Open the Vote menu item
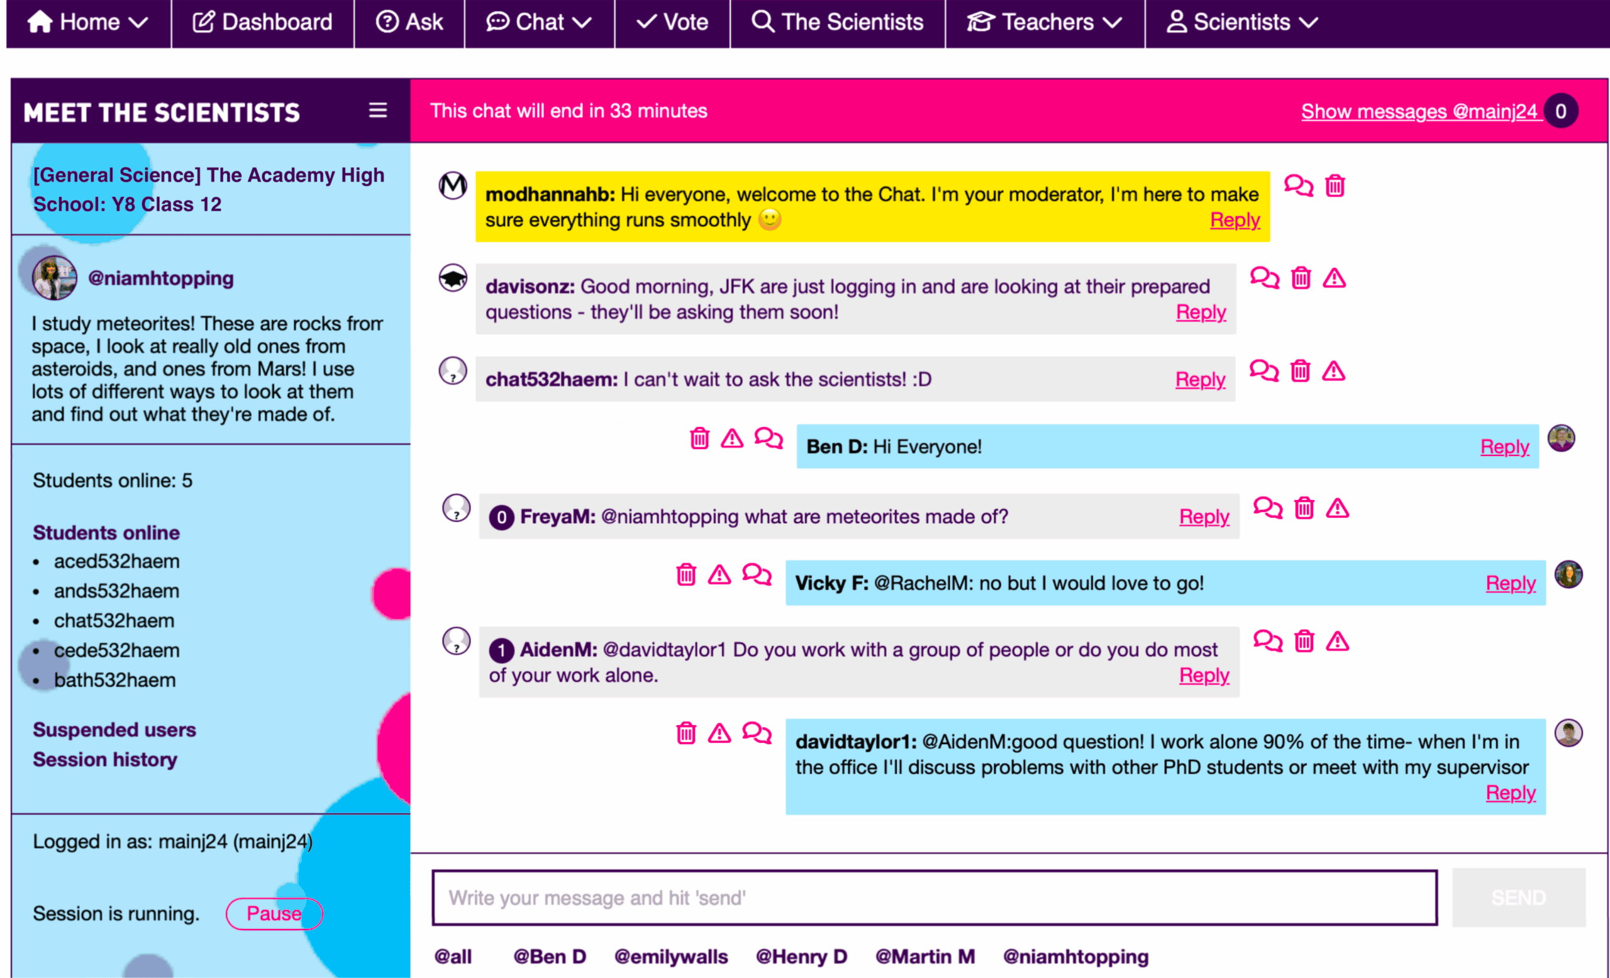This screenshot has width=1610, height=978. (x=672, y=22)
